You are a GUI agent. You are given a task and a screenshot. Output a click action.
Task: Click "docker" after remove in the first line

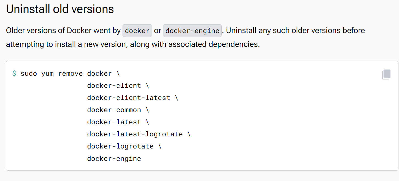(99, 74)
